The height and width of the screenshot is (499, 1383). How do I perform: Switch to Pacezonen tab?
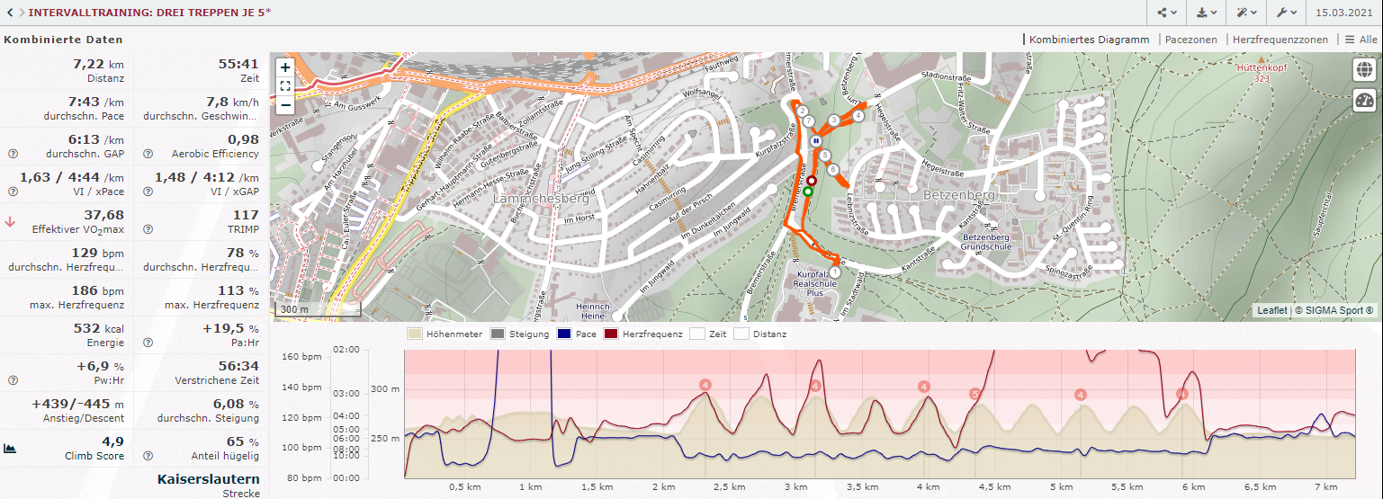pos(1190,40)
